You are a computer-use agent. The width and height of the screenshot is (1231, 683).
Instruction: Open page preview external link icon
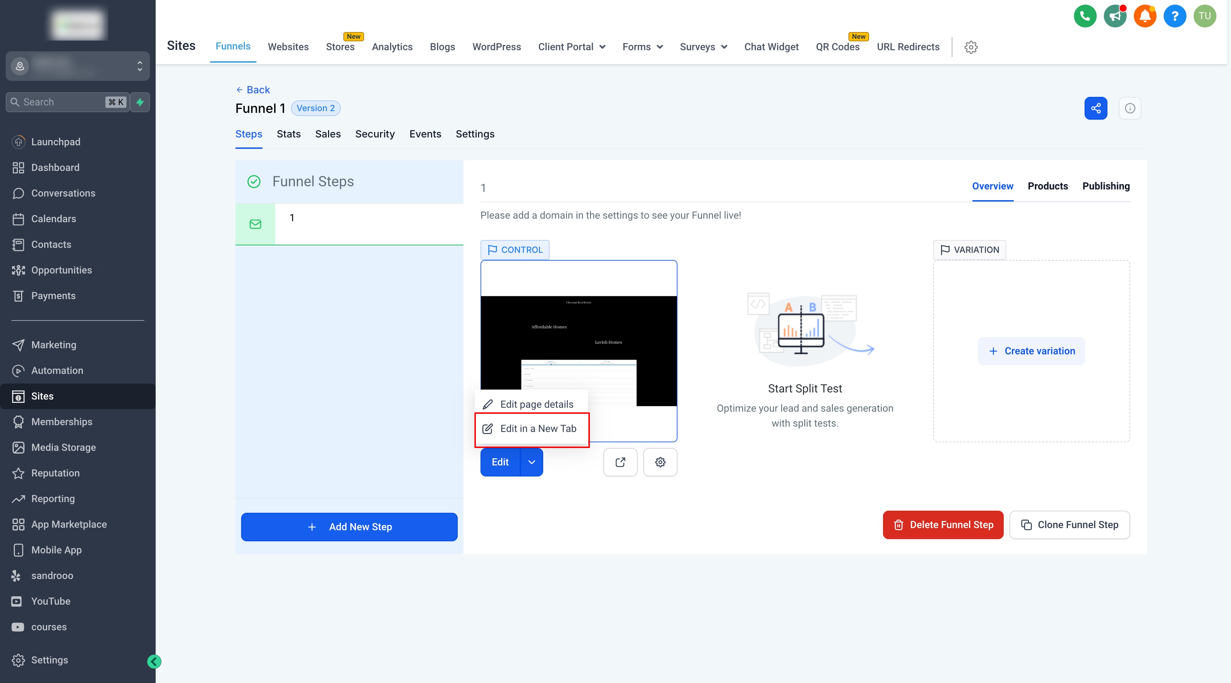[x=620, y=462]
